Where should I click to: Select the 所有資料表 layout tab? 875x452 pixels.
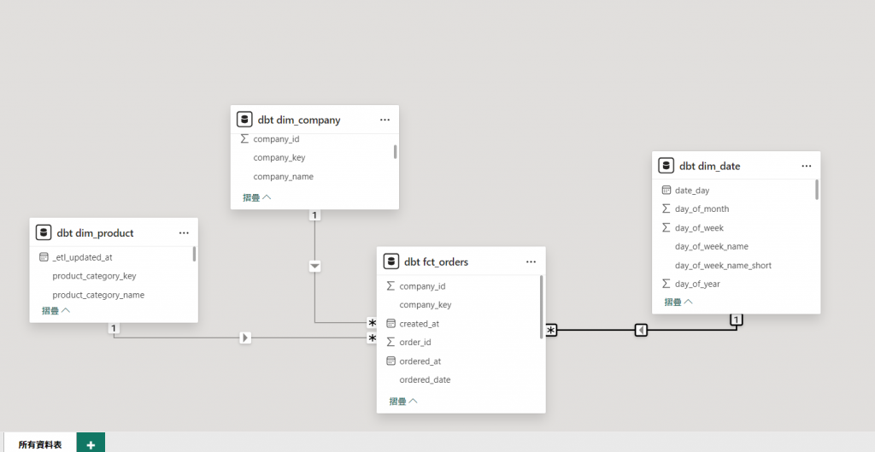39,444
